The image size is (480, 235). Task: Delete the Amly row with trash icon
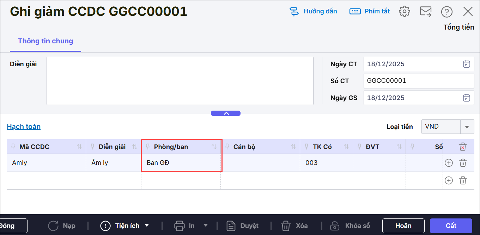(463, 163)
